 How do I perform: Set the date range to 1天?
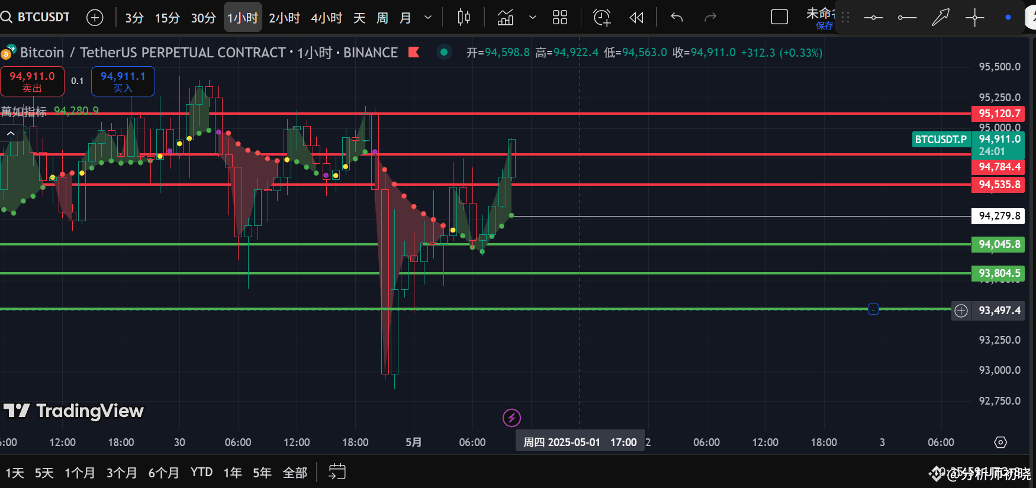15,473
